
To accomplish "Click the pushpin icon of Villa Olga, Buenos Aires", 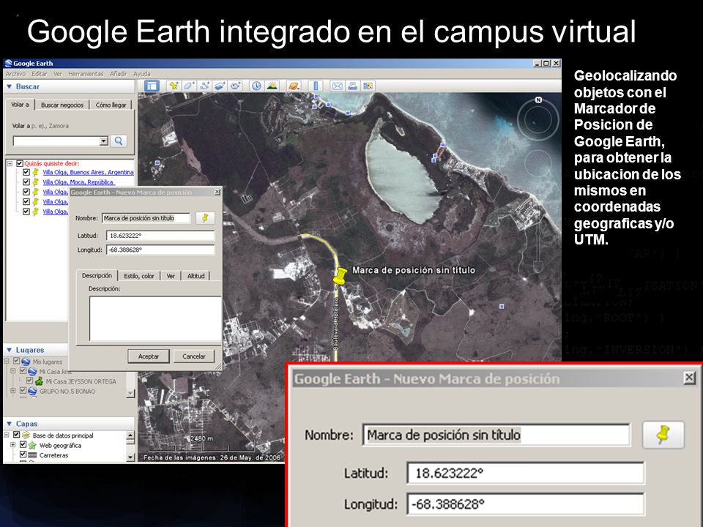I will point(35,172).
